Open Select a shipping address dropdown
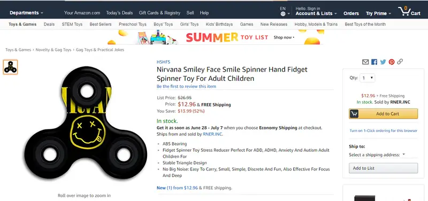Screen dimensions: 428x201 coord(377,154)
